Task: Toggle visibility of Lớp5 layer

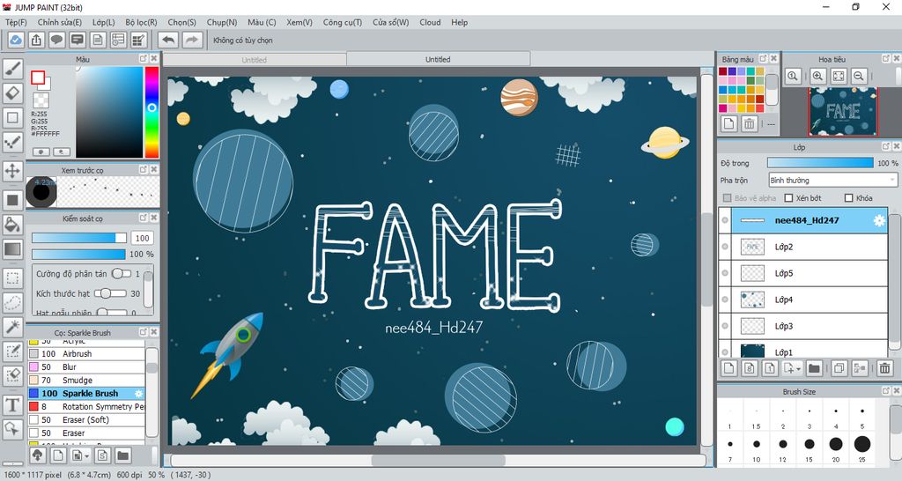Action: point(725,273)
